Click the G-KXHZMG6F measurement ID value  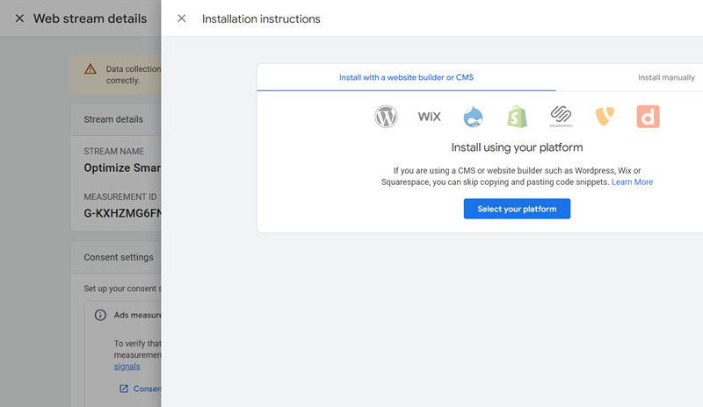(122, 213)
